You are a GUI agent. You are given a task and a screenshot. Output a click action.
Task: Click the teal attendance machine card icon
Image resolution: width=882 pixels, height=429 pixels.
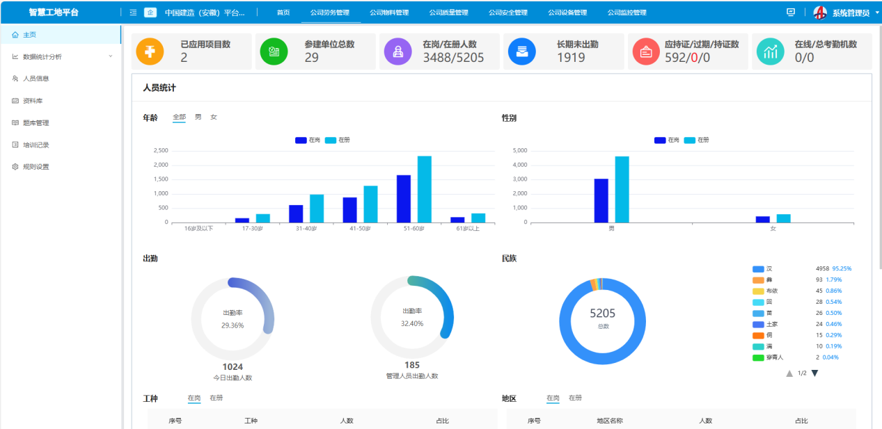click(770, 51)
